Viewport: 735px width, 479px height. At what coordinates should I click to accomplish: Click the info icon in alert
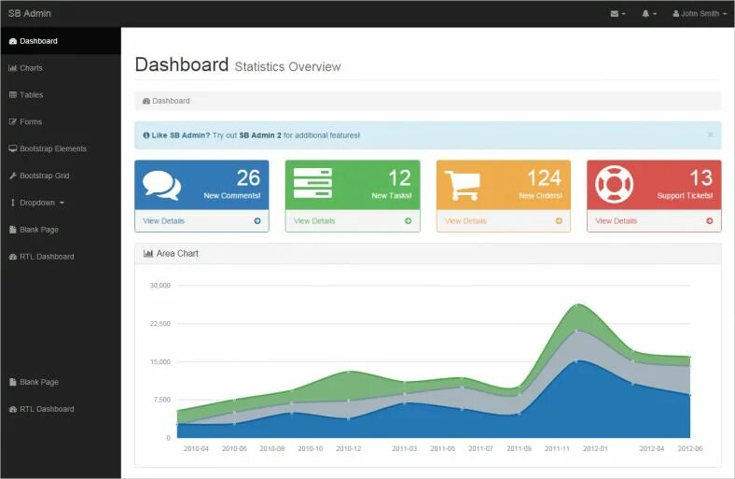click(x=146, y=135)
